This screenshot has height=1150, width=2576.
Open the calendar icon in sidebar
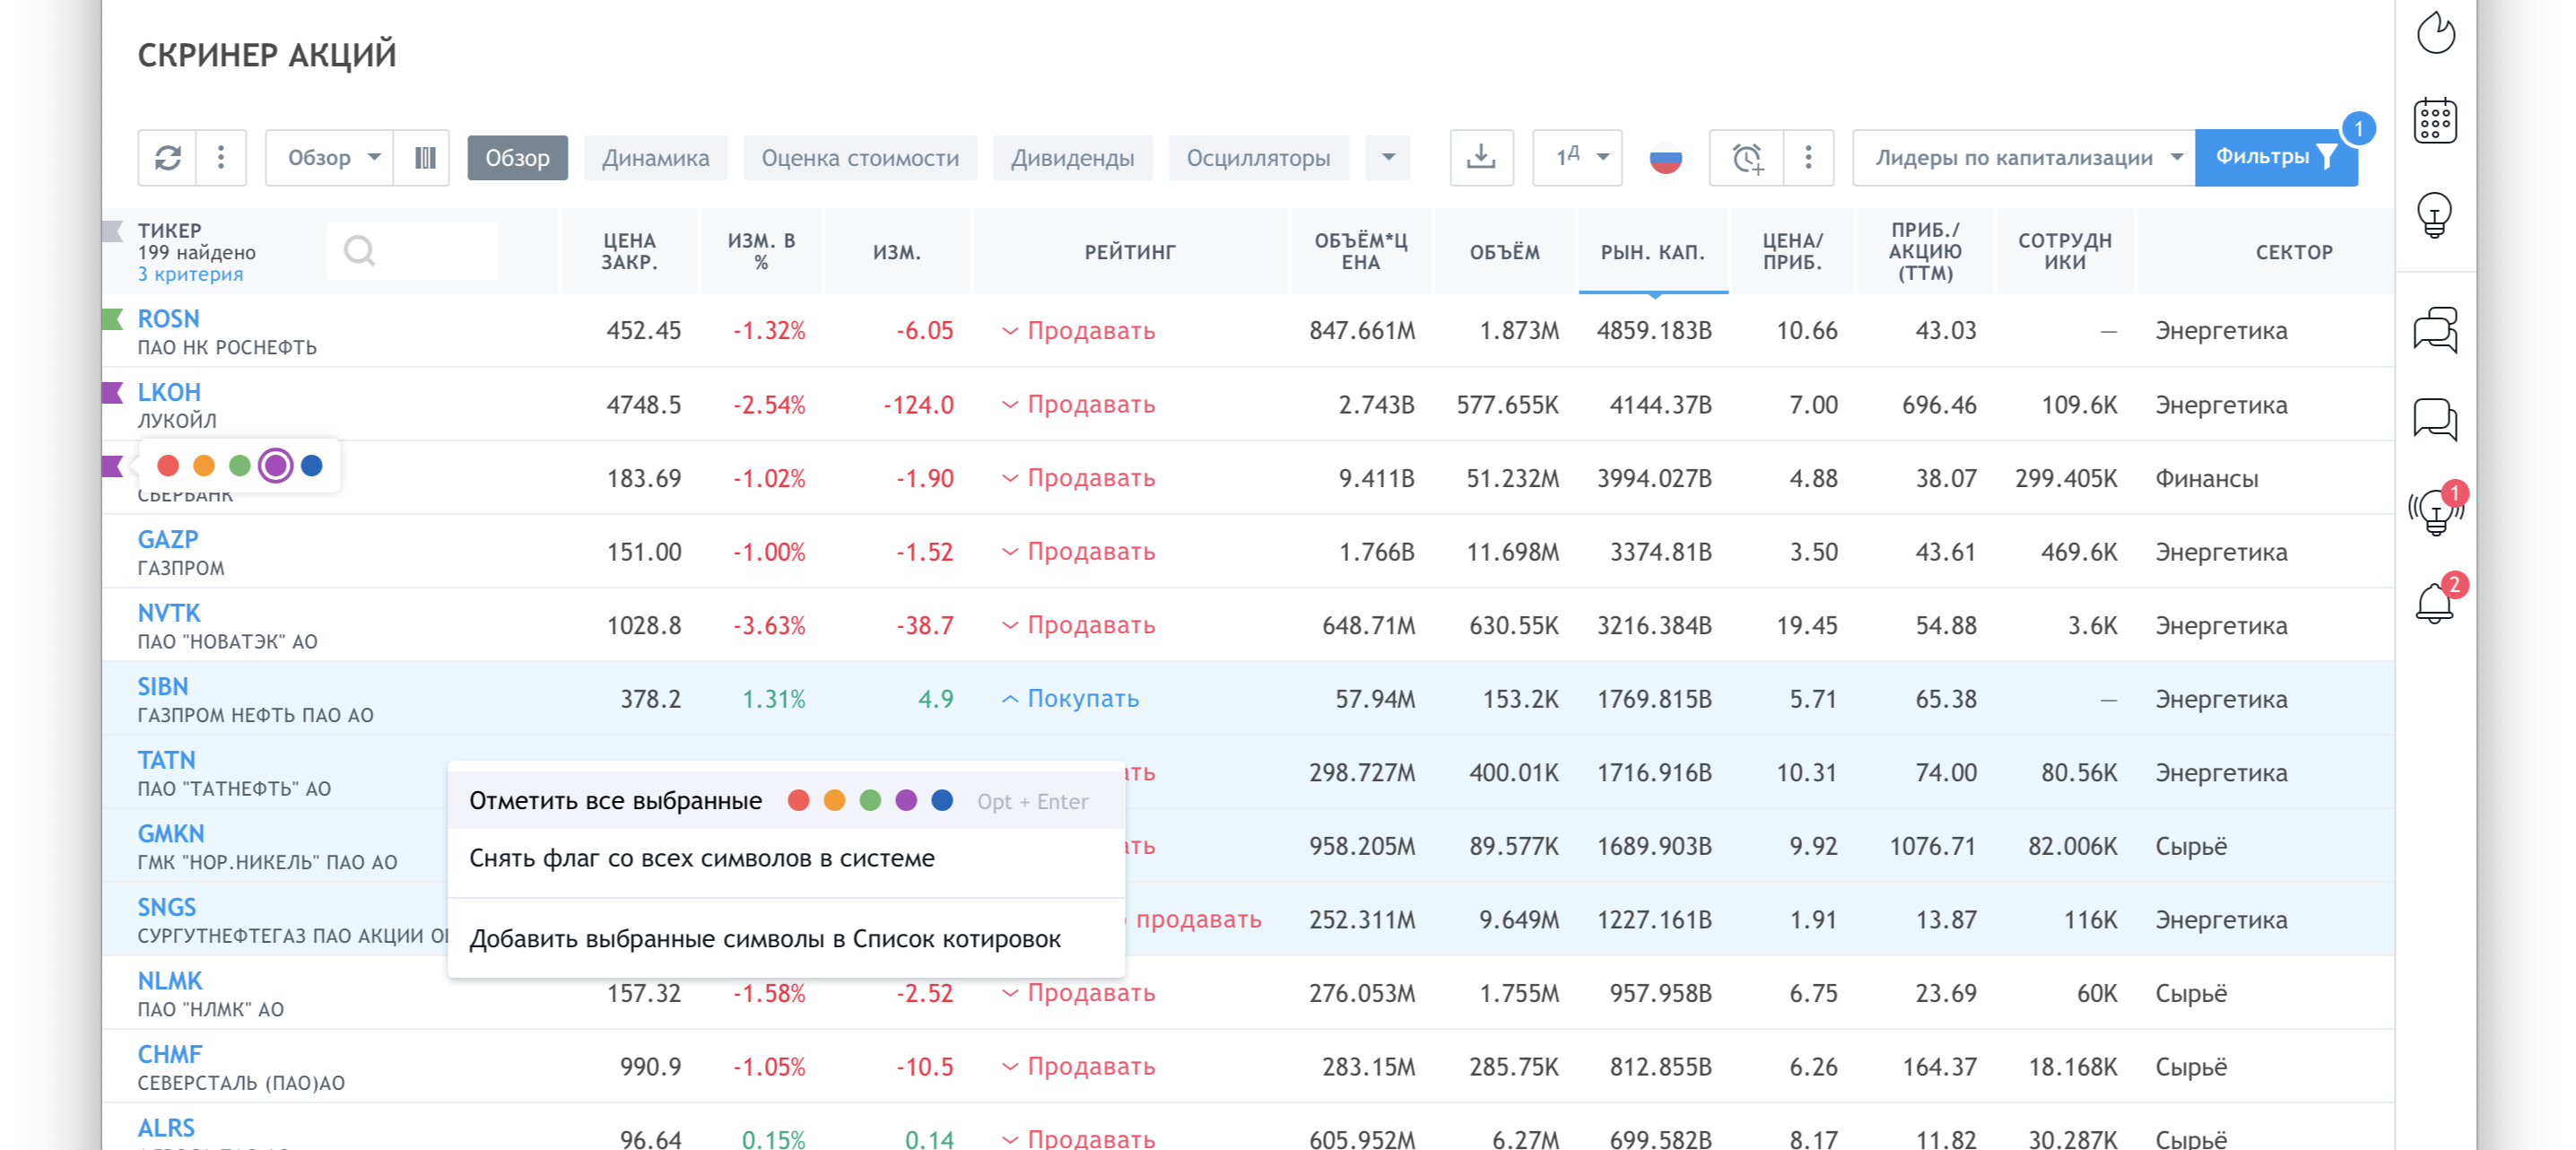coord(2435,121)
